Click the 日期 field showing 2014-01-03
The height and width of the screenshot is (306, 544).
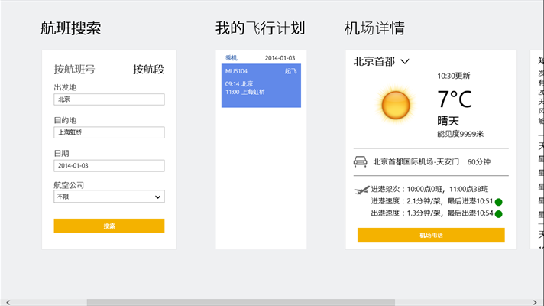coord(109,166)
